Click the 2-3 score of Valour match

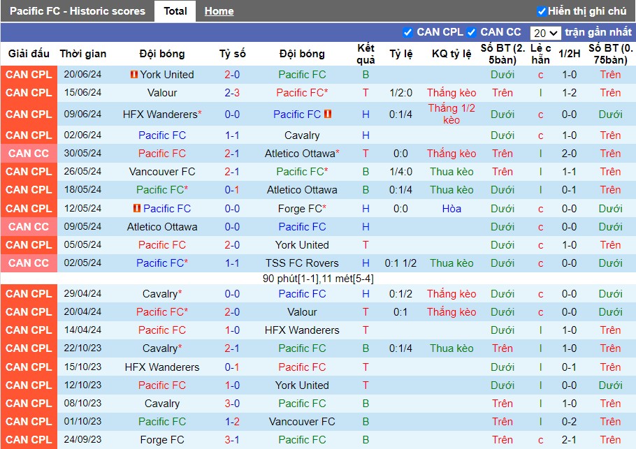[x=232, y=93]
